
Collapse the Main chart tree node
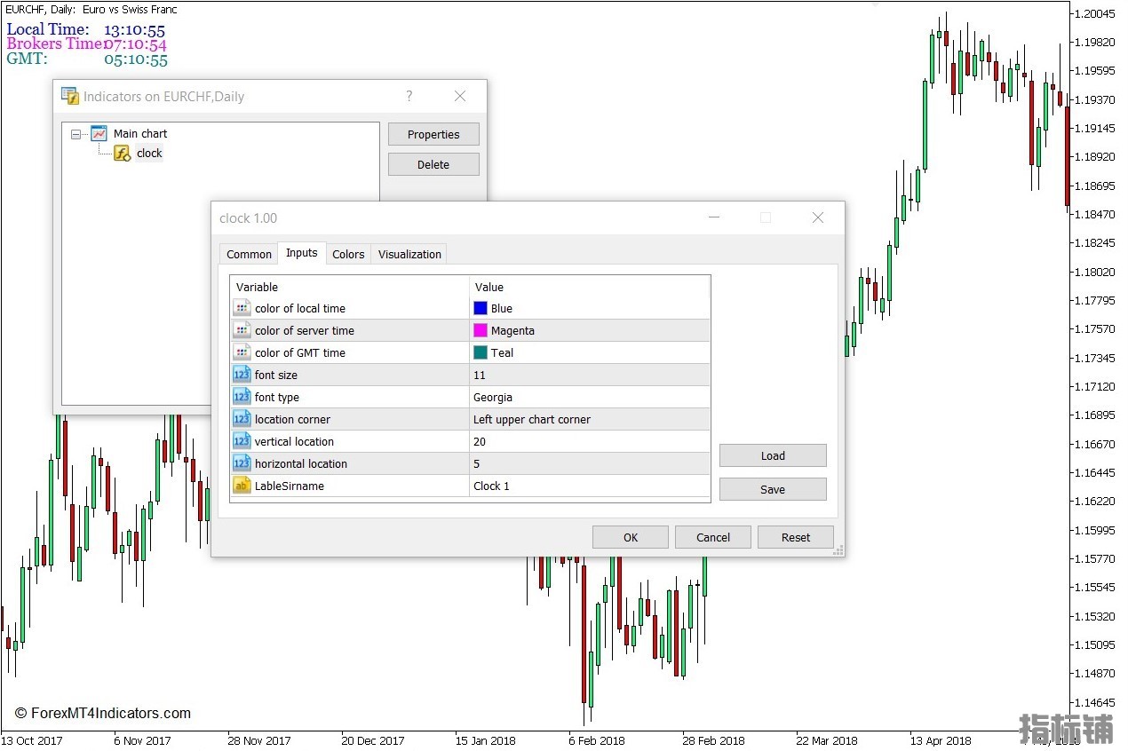(x=75, y=134)
